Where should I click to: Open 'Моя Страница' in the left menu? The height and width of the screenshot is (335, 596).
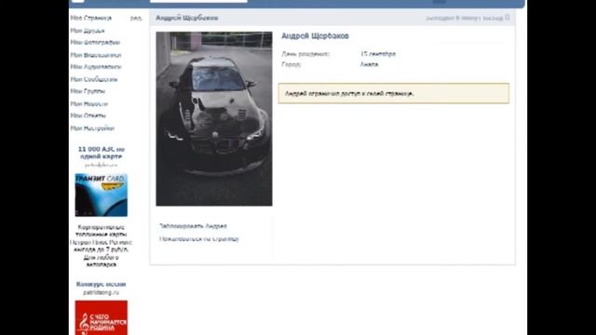coord(91,18)
